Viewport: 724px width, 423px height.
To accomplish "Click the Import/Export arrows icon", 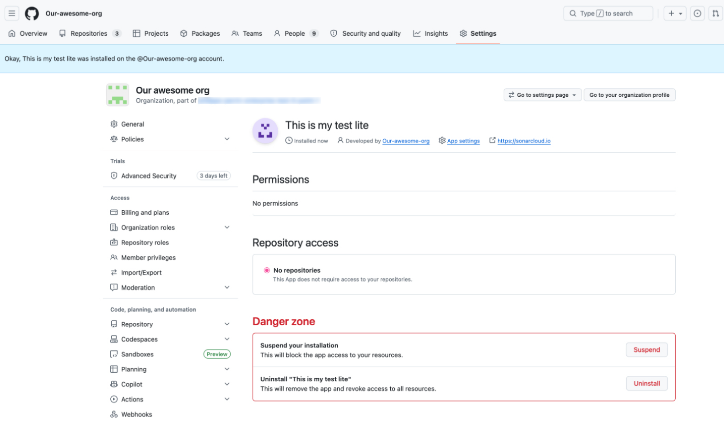I will pyautogui.click(x=114, y=273).
